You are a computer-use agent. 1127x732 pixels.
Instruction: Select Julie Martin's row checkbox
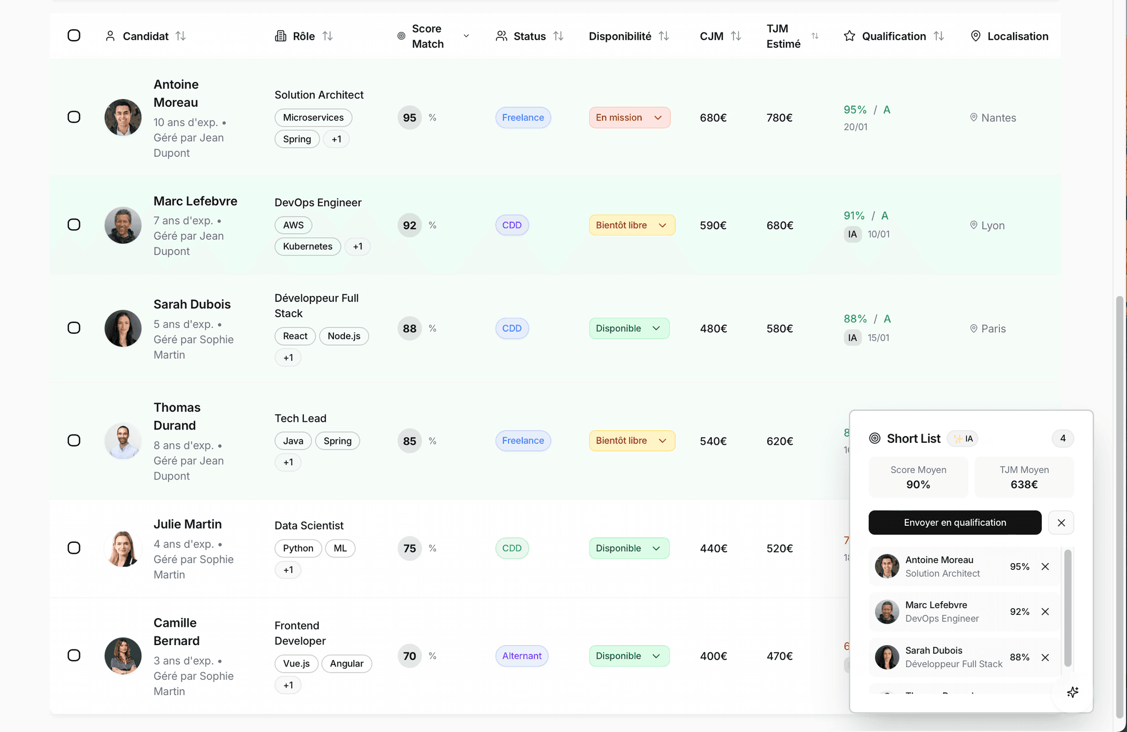tap(74, 548)
